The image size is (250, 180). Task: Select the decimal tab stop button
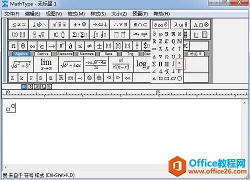[x=49, y=86]
